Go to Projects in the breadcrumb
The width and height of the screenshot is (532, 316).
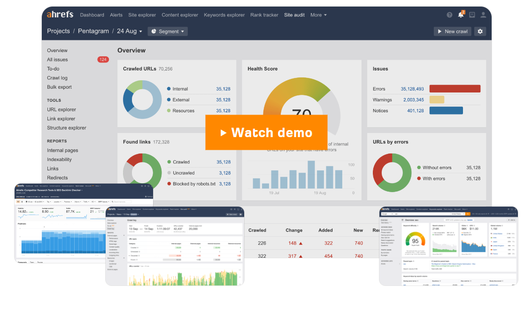(58, 31)
